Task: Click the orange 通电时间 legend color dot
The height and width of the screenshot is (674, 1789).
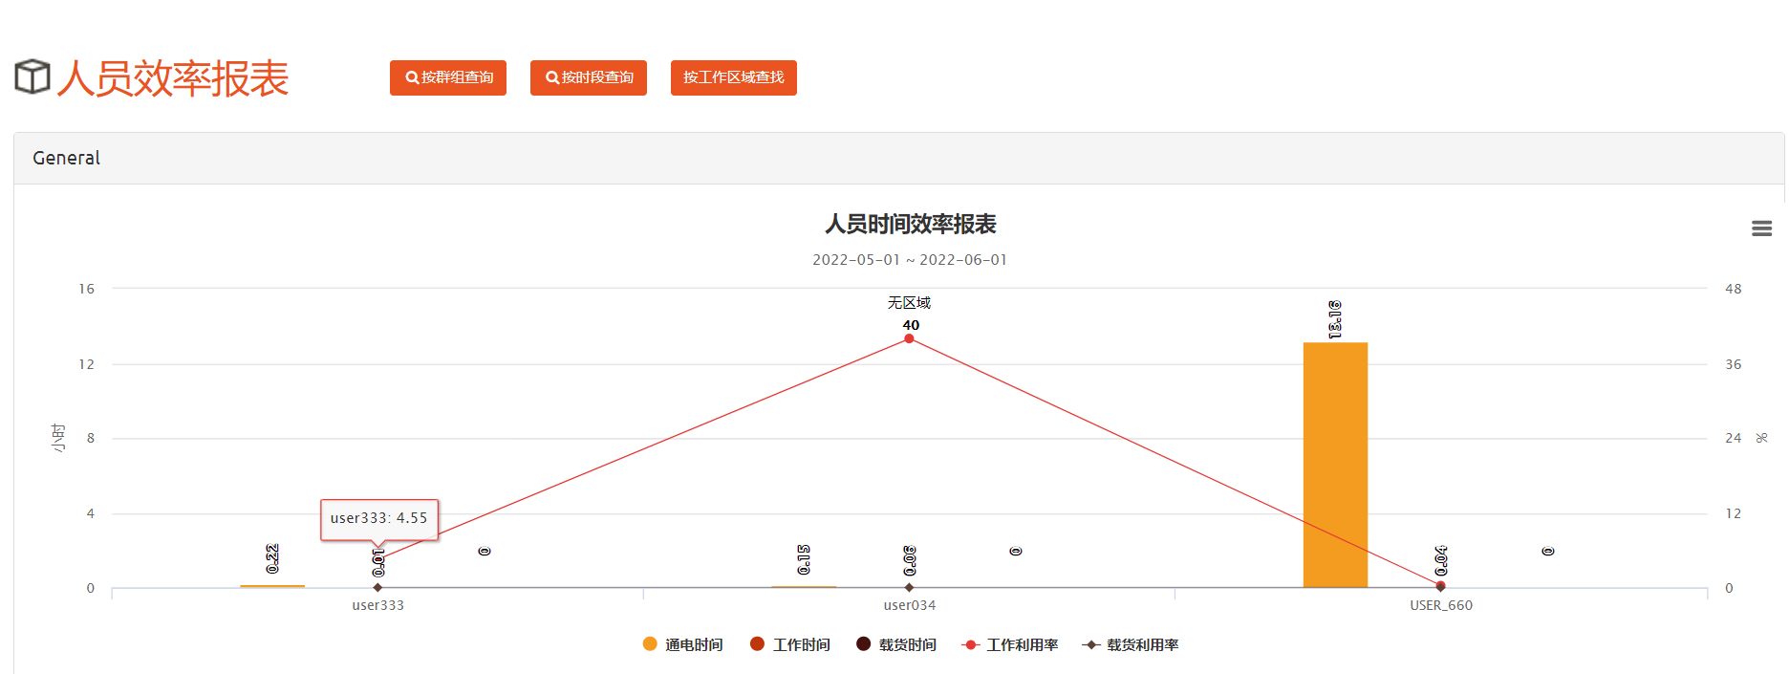Action: tap(651, 644)
